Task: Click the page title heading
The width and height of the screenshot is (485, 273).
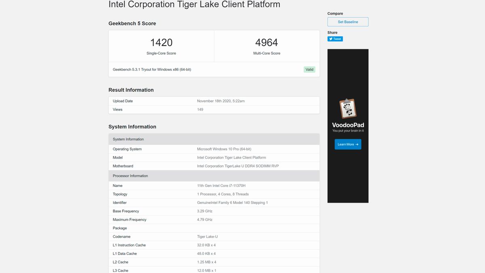Action: (194, 5)
